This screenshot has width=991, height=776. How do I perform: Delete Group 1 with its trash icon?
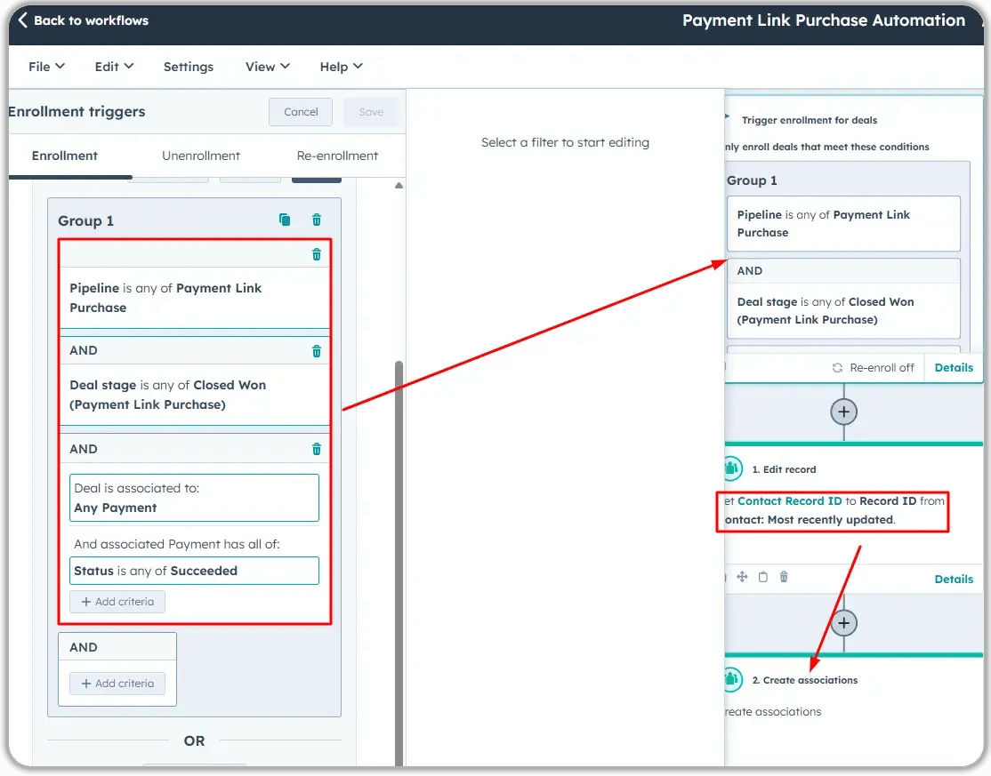tap(316, 220)
